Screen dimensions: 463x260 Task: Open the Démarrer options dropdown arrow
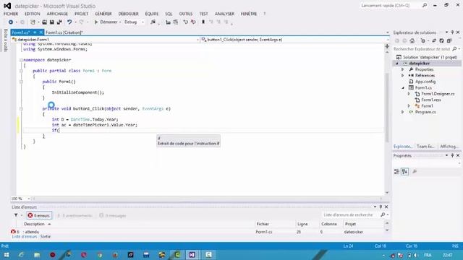click(x=120, y=22)
